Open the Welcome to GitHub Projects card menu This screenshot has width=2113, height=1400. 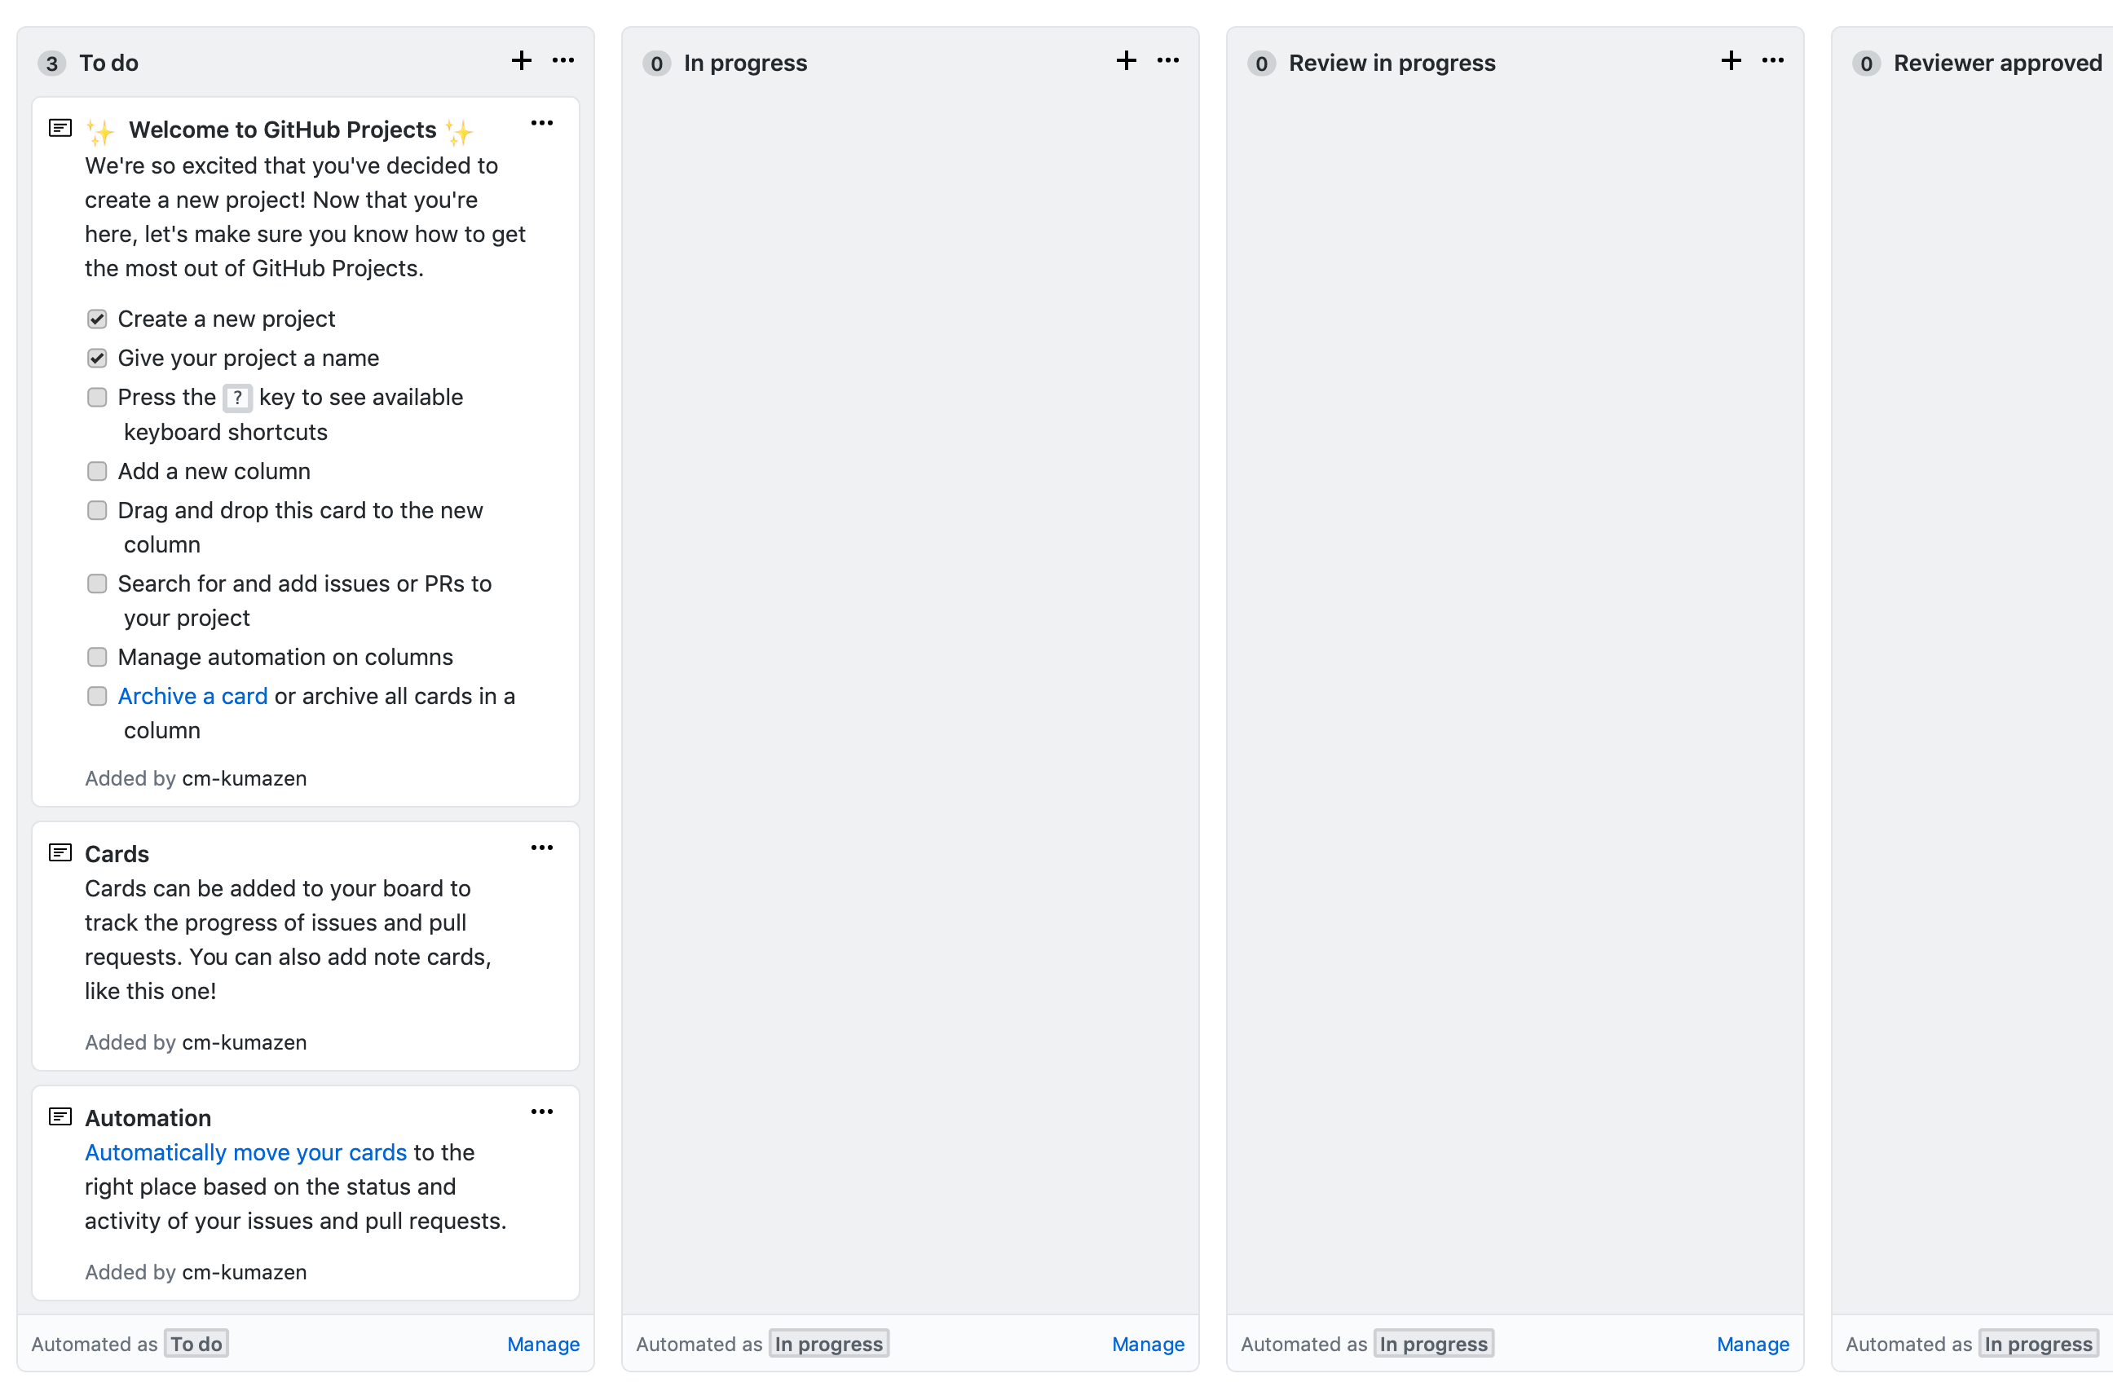click(542, 123)
